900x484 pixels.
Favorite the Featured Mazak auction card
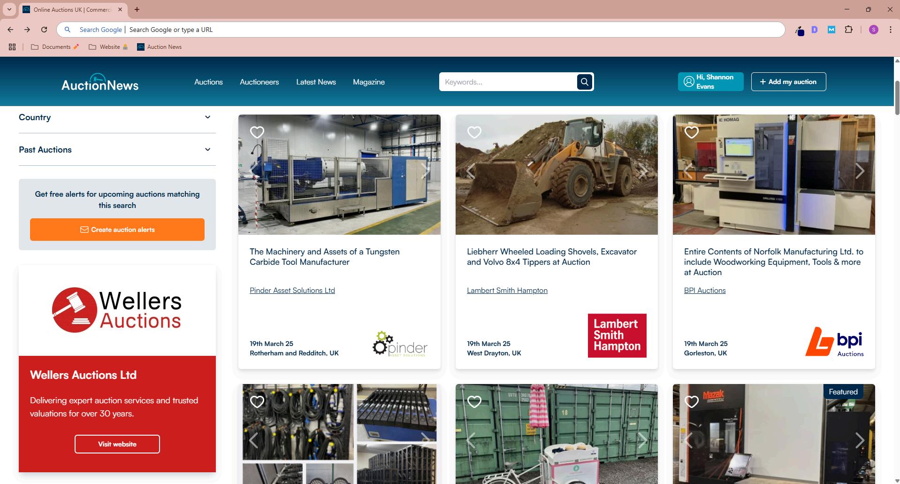[692, 402]
